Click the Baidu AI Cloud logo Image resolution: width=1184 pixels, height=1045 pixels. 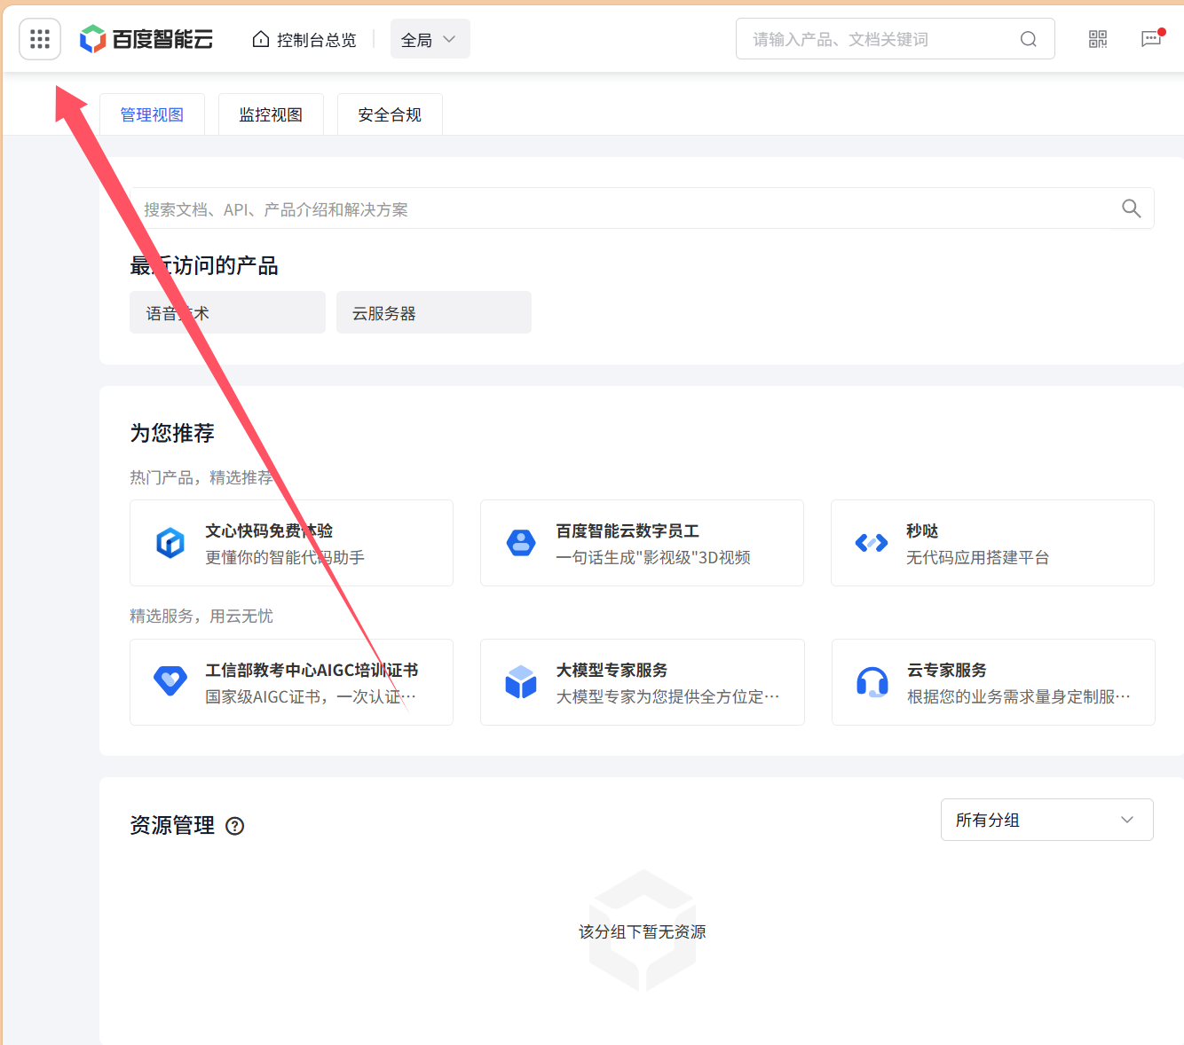pyautogui.click(x=146, y=39)
